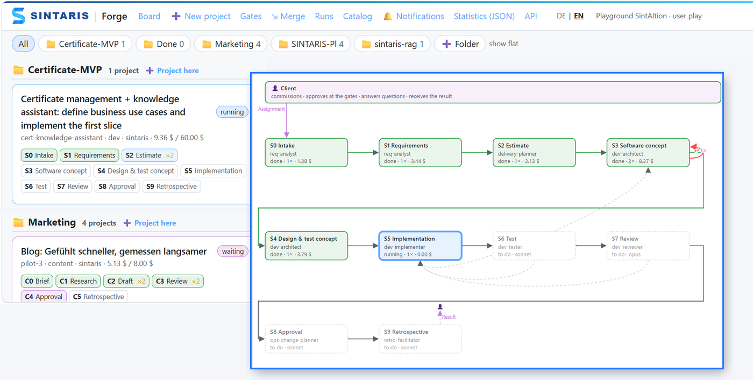Filter by SINTARIS-PI folder
The image size is (753, 380).
(x=311, y=44)
